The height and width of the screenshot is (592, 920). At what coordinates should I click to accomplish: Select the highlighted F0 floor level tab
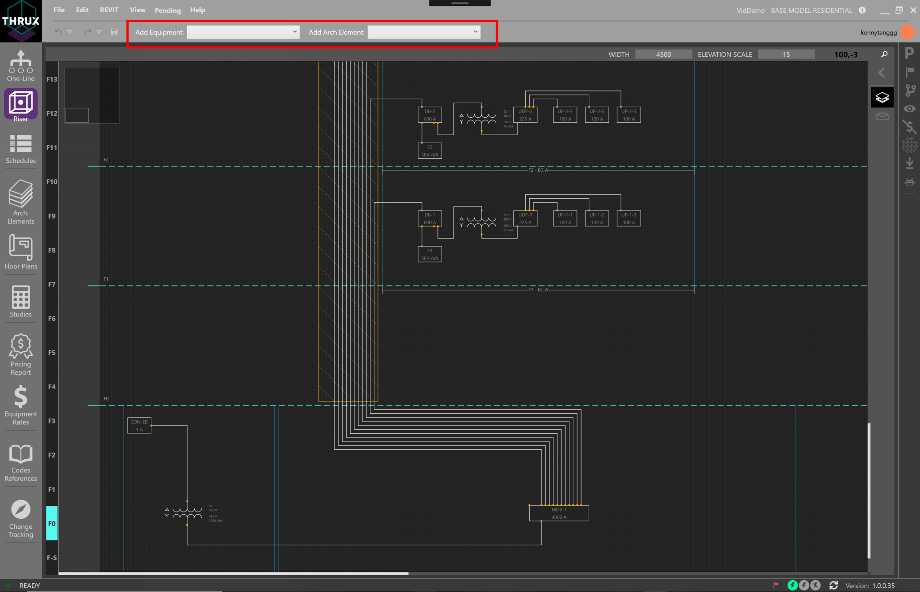coord(51,523)
